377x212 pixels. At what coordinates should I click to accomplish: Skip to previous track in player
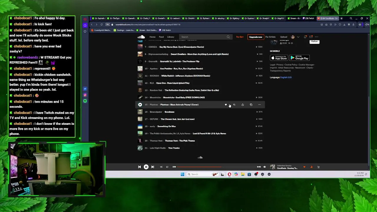[140, 167]
